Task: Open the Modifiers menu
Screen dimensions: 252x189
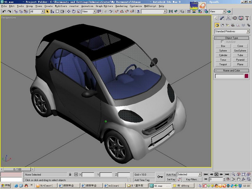Action: [x=60, y=7]
